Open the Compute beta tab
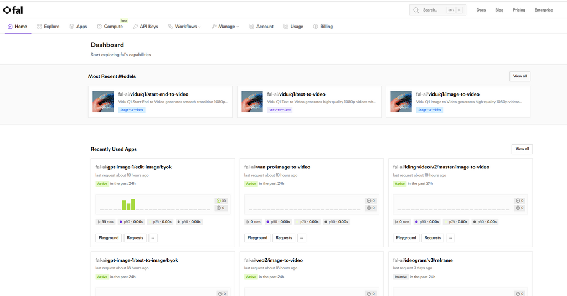The image size is (567, 296). 110,27
